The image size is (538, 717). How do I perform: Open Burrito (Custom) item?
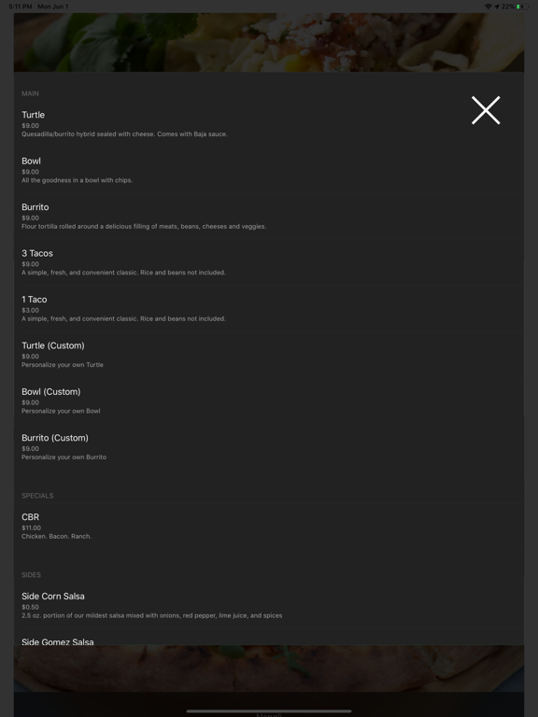pyautogui.click(x=269, y=447)
